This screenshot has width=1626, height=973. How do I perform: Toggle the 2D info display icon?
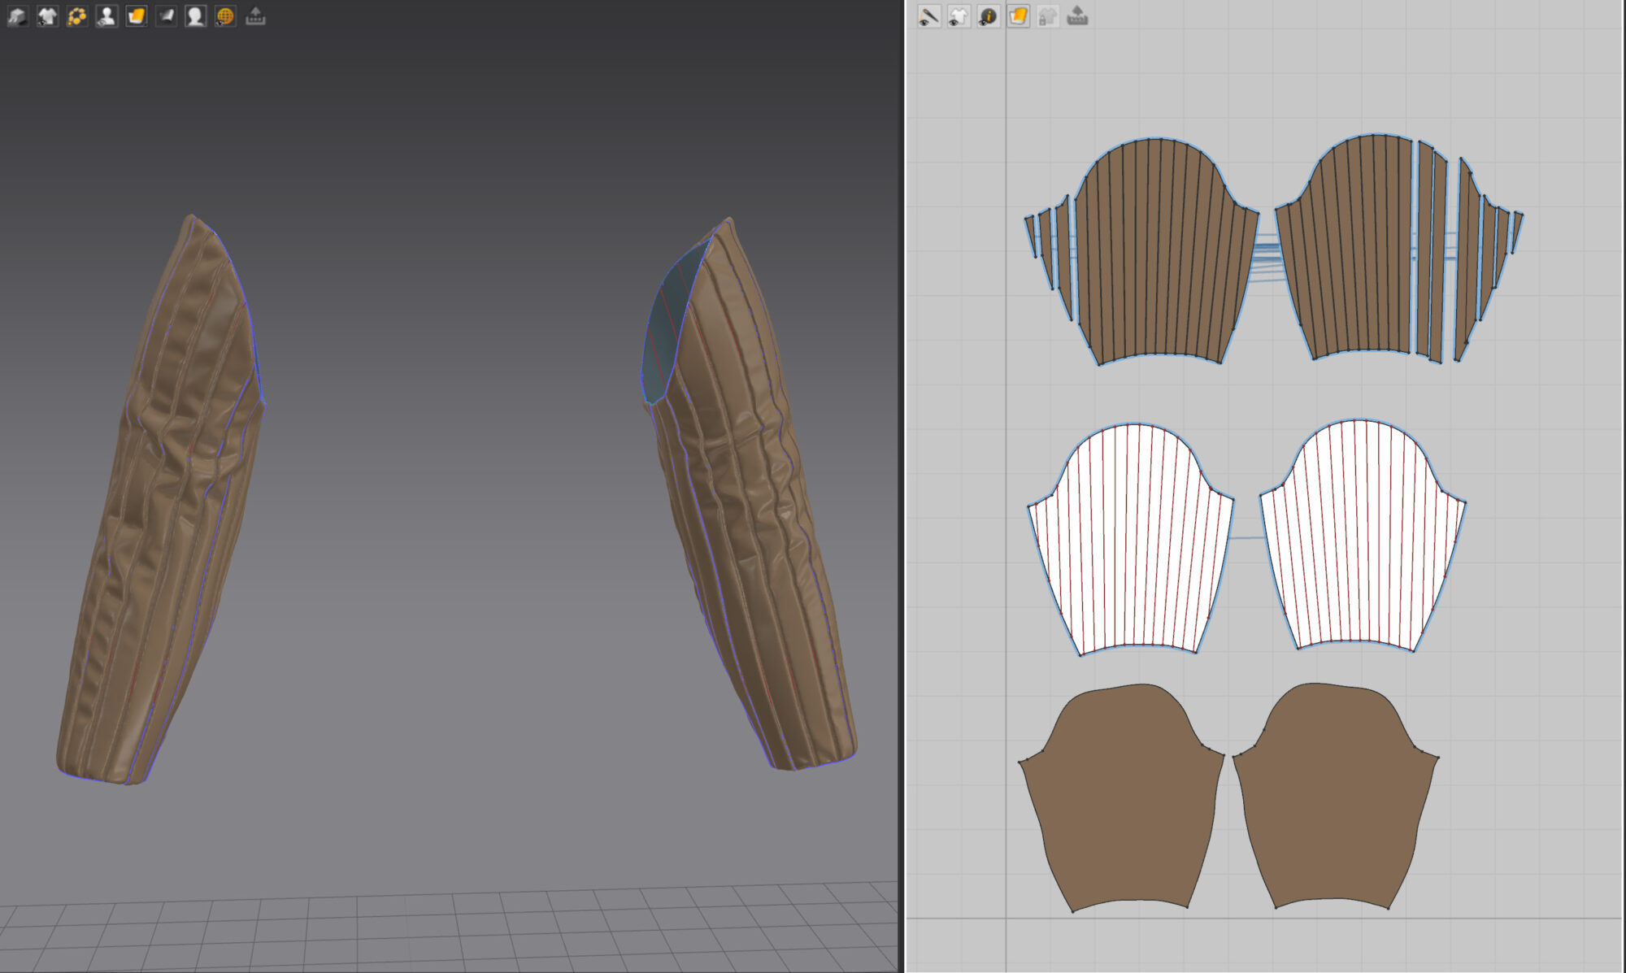[x=988, y=16]
